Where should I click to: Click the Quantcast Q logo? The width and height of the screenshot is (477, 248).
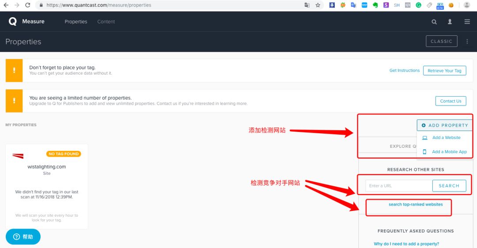12,22
